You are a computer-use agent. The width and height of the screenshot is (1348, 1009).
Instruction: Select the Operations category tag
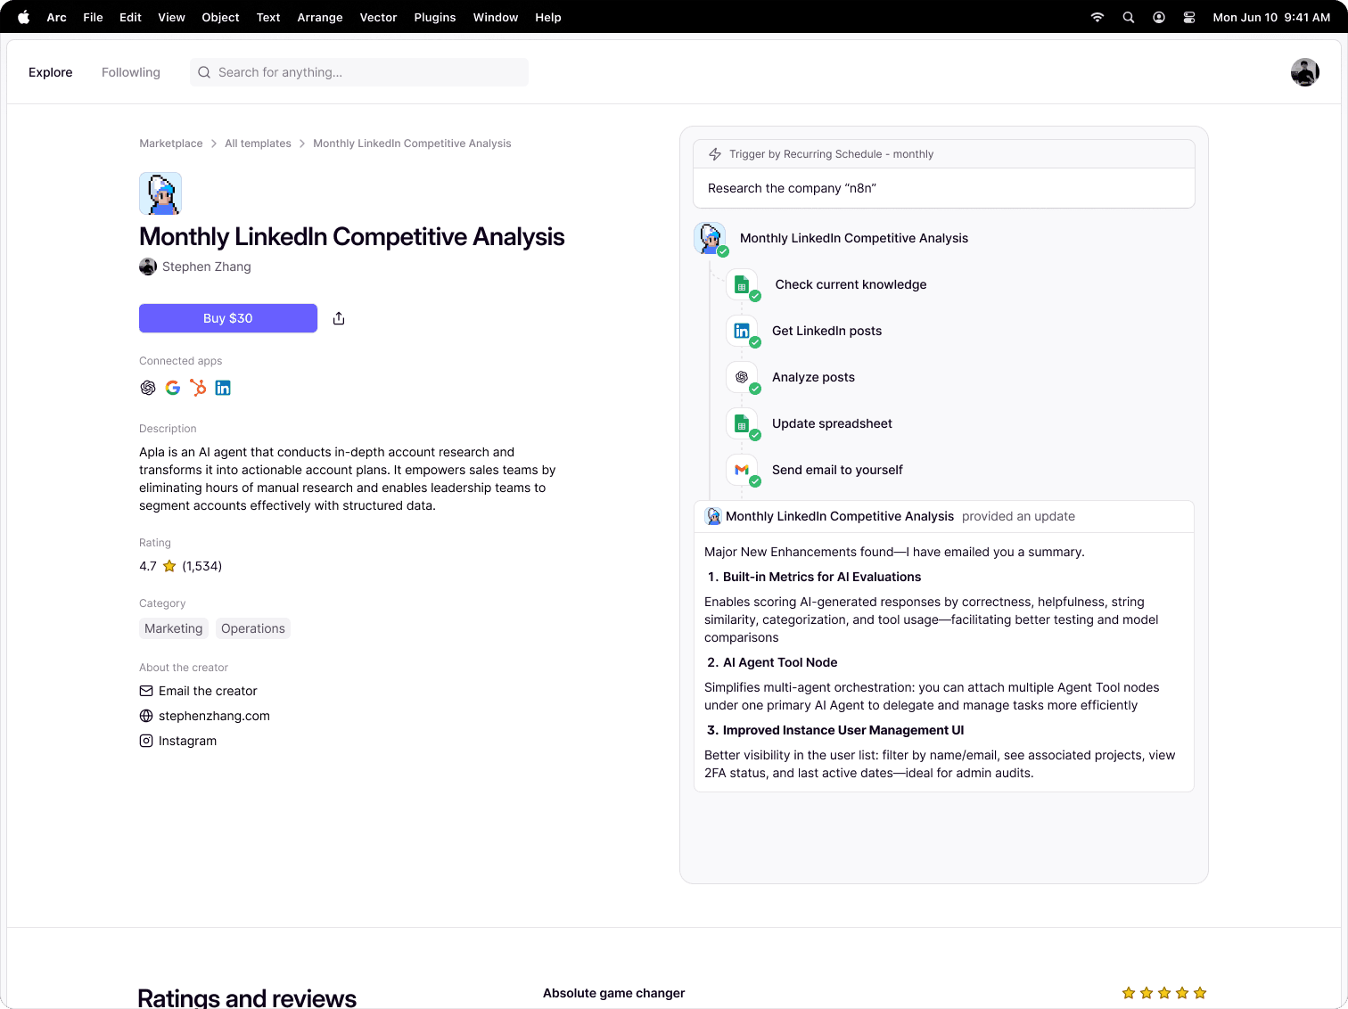(253, 628)
